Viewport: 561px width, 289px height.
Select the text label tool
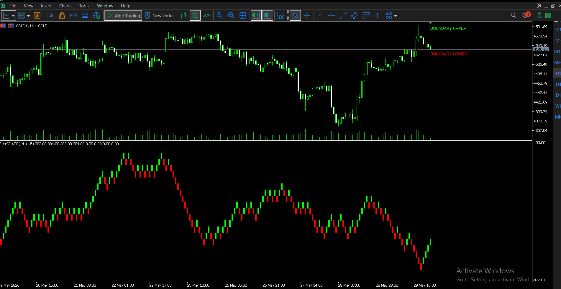click(x=378, y=16)
